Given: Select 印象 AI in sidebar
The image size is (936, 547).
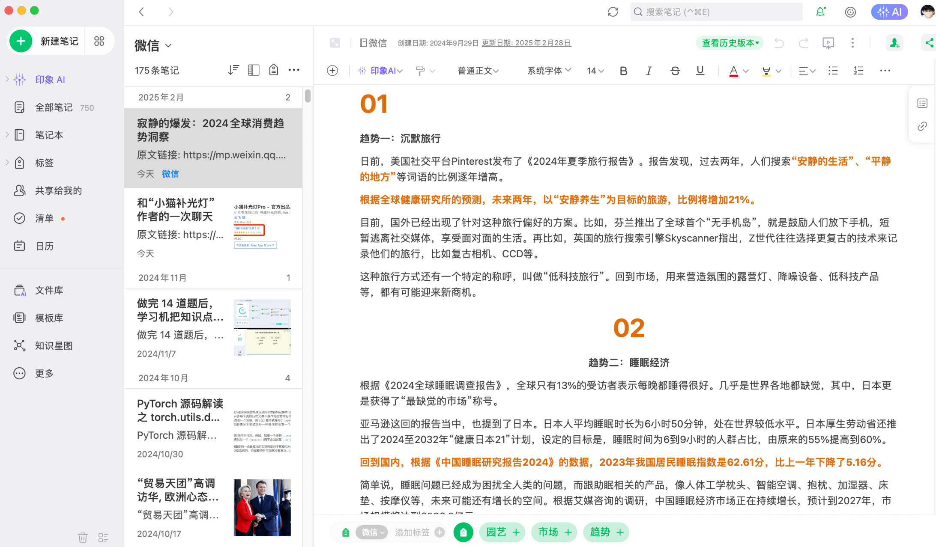Looking at the screenshot, I should pyautogui.click(x=50, y=80).
